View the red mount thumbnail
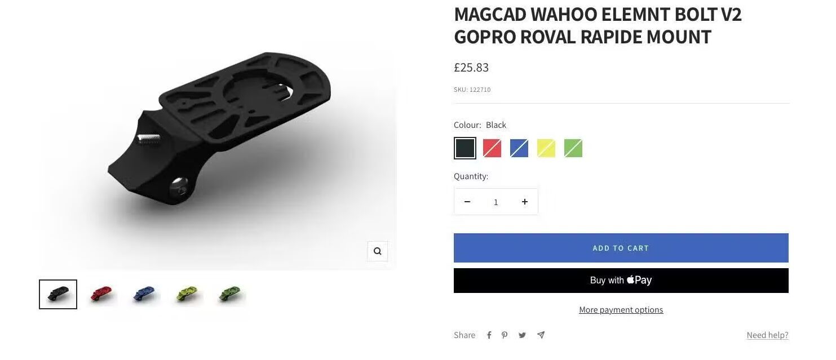 [x=102, y=294]
